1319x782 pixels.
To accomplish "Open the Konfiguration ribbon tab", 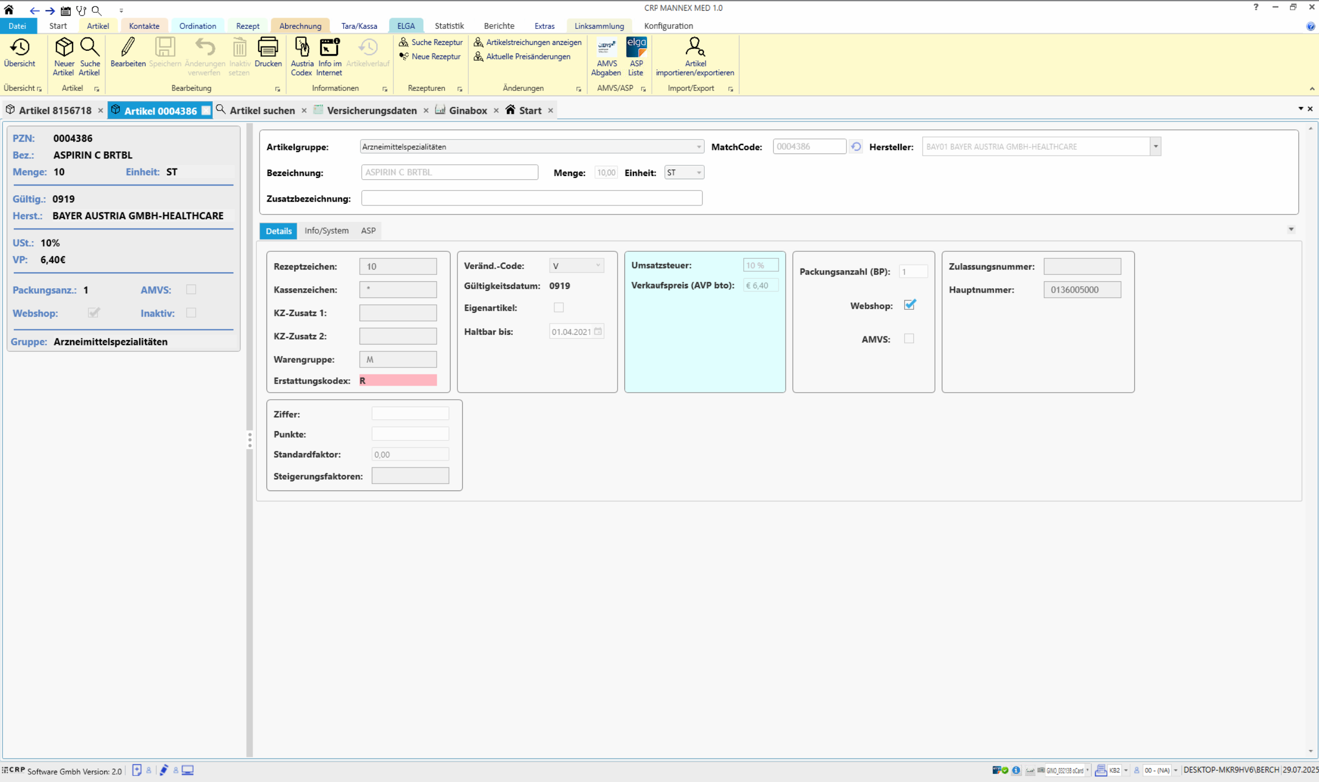I will (x=668, y=26).
